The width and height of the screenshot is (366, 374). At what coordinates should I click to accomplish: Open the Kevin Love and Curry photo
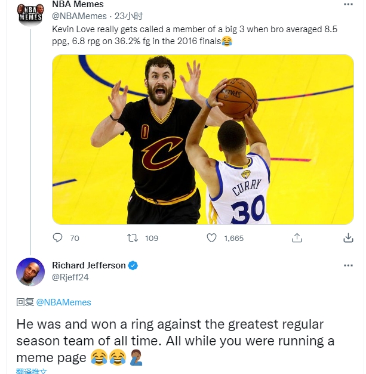[x=203, y=140]
